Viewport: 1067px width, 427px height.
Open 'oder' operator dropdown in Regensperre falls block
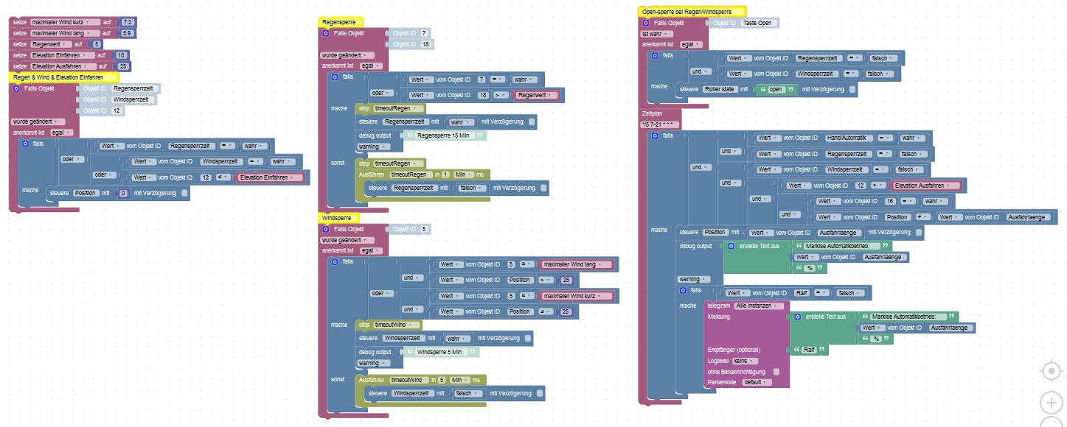380,92
